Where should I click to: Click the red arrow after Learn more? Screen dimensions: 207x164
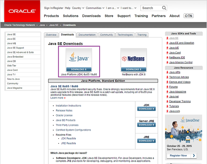pyautogui.click(x=65, y=98)
